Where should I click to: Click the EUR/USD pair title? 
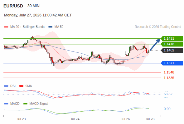pos(13,6)
